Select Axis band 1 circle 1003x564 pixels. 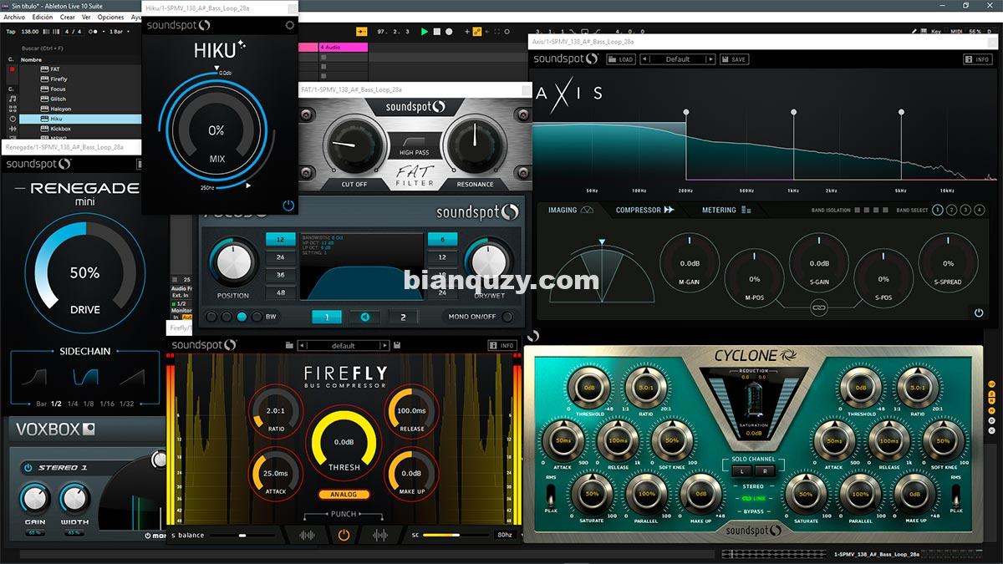pyautogui.click(x=939, y=210)
